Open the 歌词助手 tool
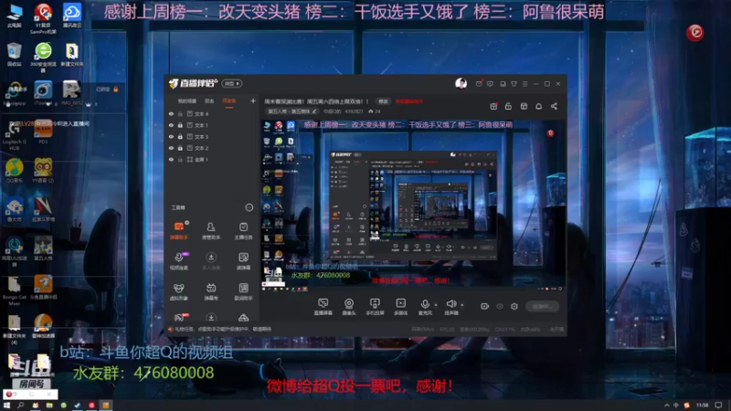Image resolution: width=731 pixels, height=411 pixels. click(x=243, y=291)
